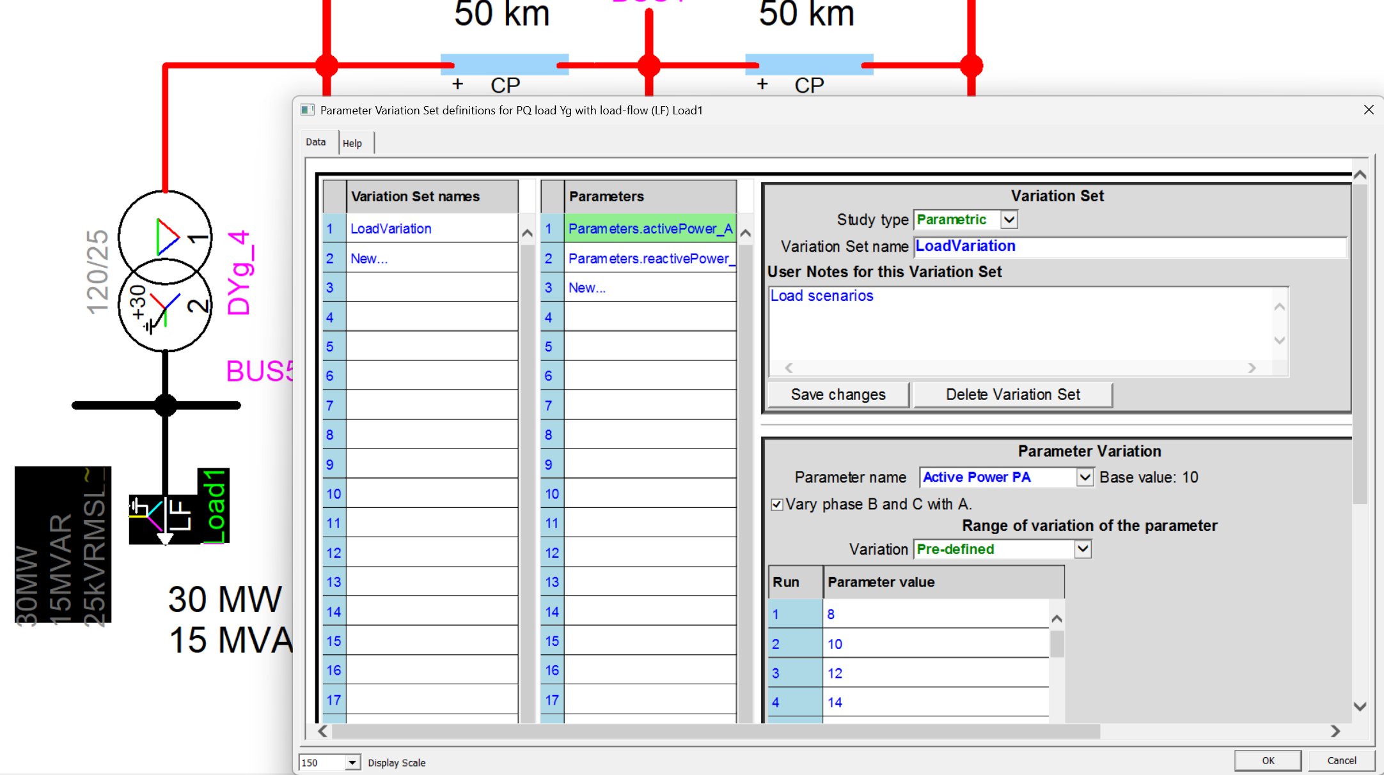The width and height of the screenshot is (1384, 775).
Task: Click the Delete Variation Set button
Action: coord(1013,394)
